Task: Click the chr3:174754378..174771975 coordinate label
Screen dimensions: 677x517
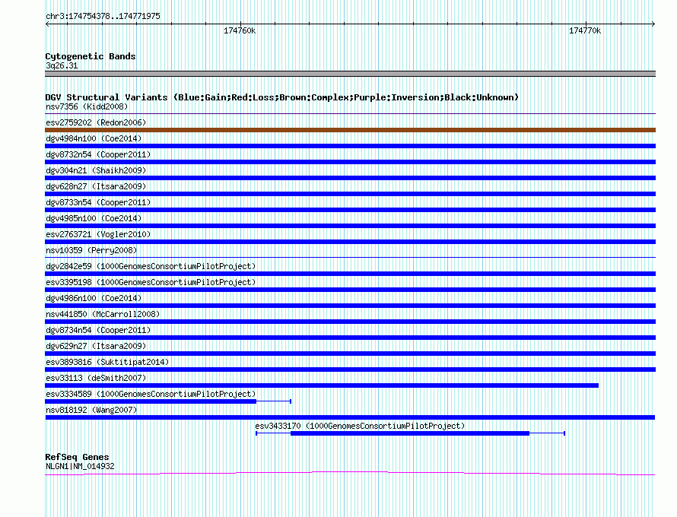Action: click(103, 17)
